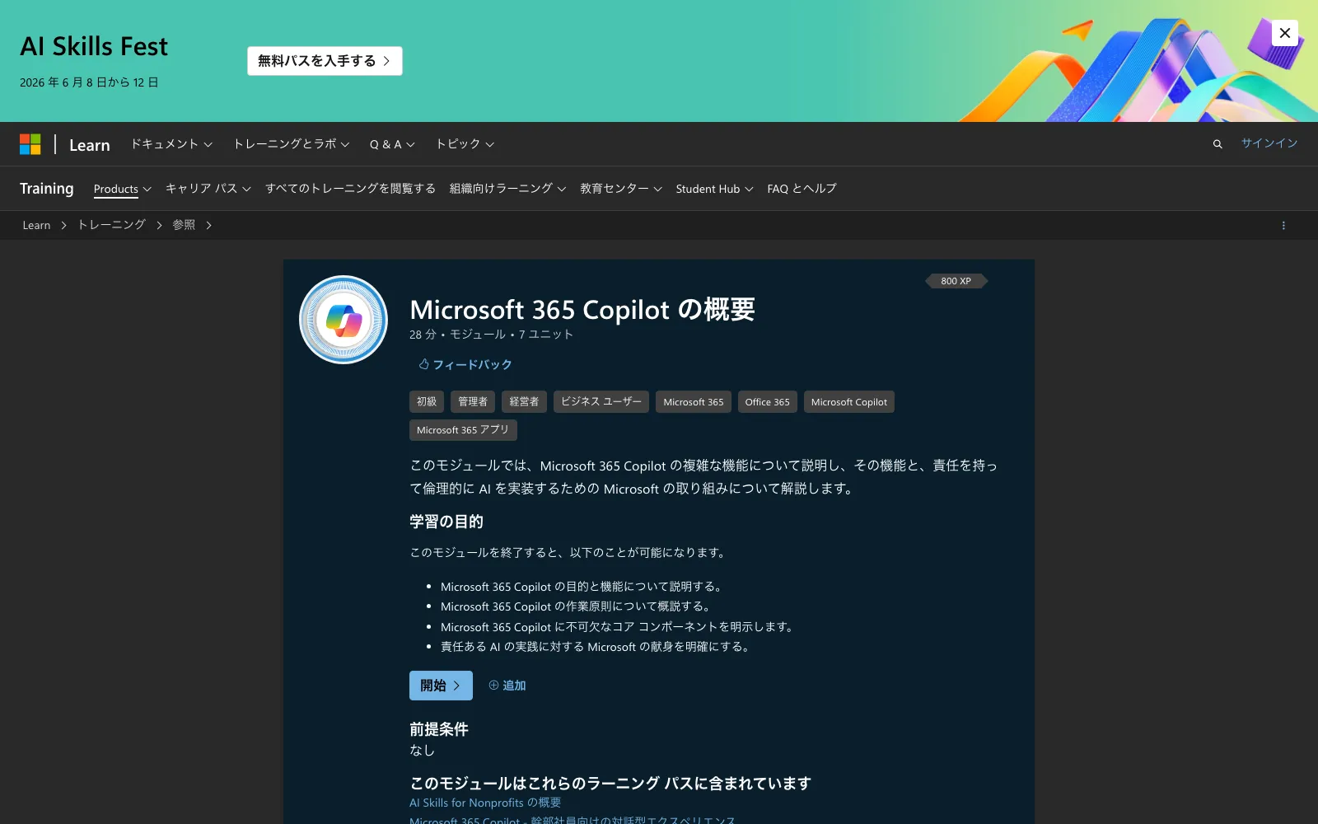This screenshot has width=1318, height=824.
Task: Select the 経営者 tag
Action: [524, 401]
